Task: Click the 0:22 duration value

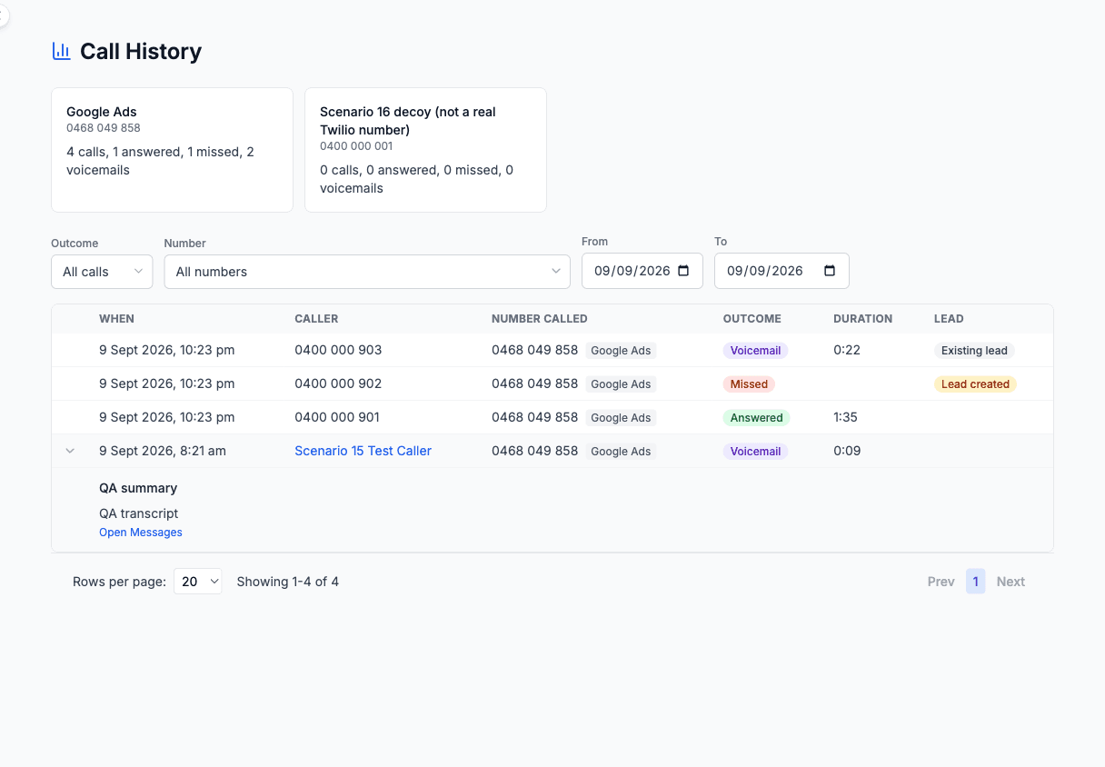Action: pos(847,350)
